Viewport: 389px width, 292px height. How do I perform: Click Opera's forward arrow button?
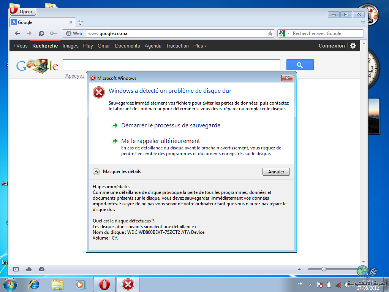coord(29,33)
